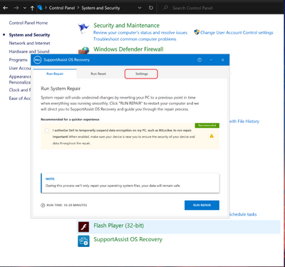Click the Forward arrow in Control Panel
The height and width of the screenshot is (267, 285).
16,8
